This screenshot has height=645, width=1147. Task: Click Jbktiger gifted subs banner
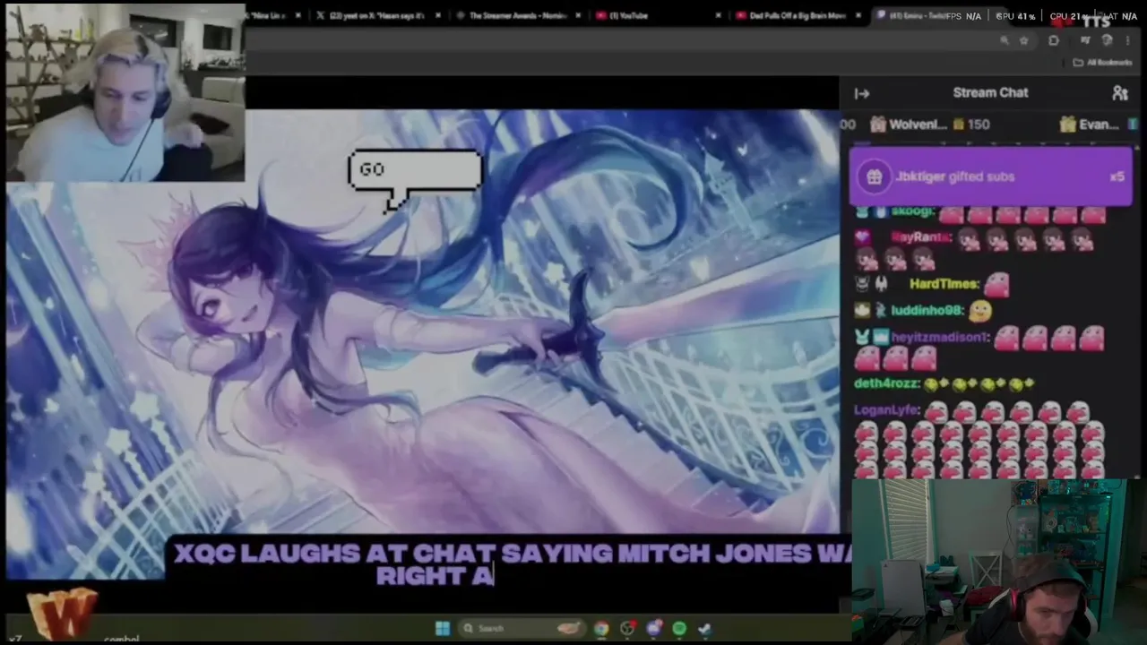point(990,177)
